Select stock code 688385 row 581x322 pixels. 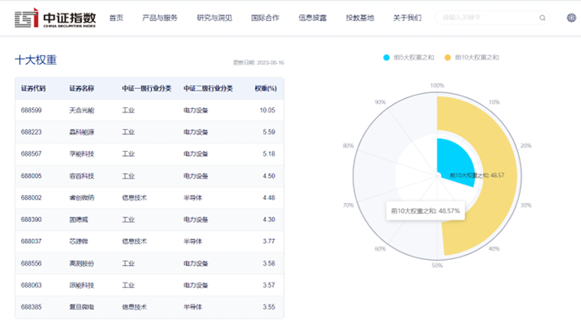(149, 307)
